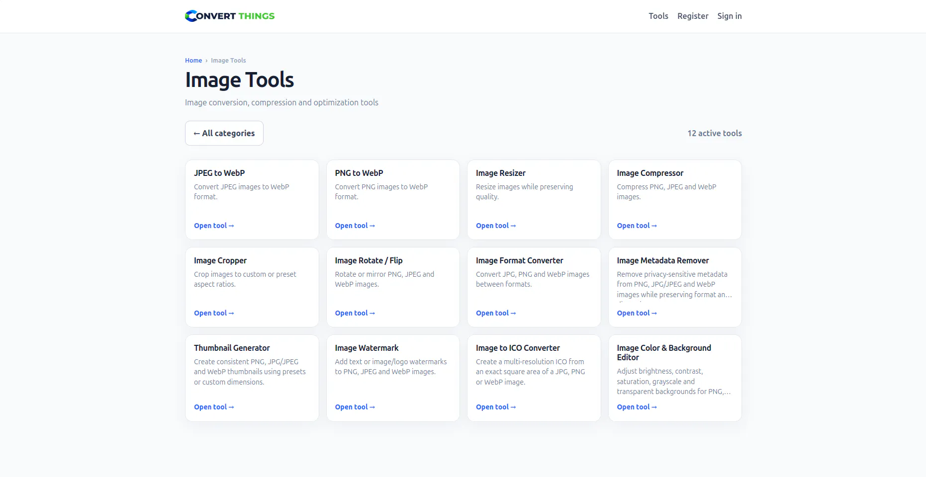The width and height of the screenshot is (926, 477).
Task: Click Sign in in the header
Action: [730, 16]
